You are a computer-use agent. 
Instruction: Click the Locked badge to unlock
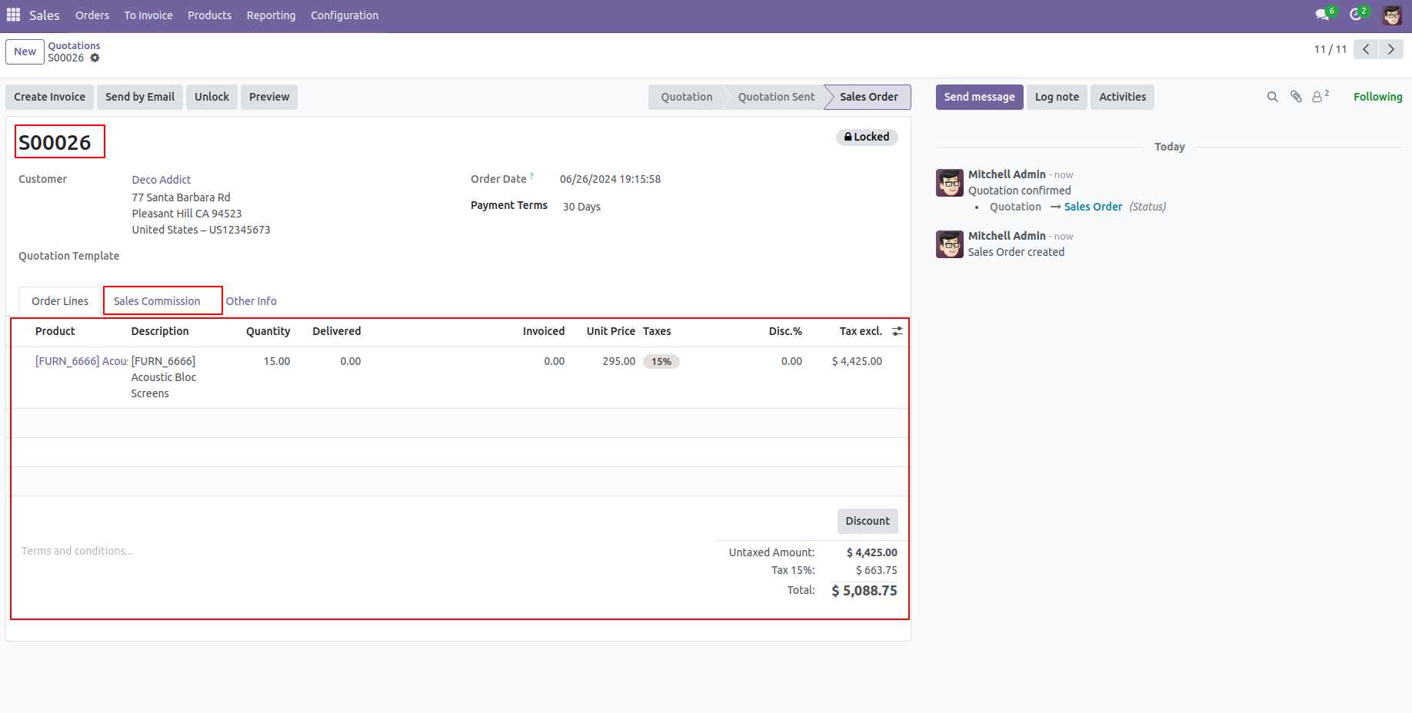coord(867,137)
